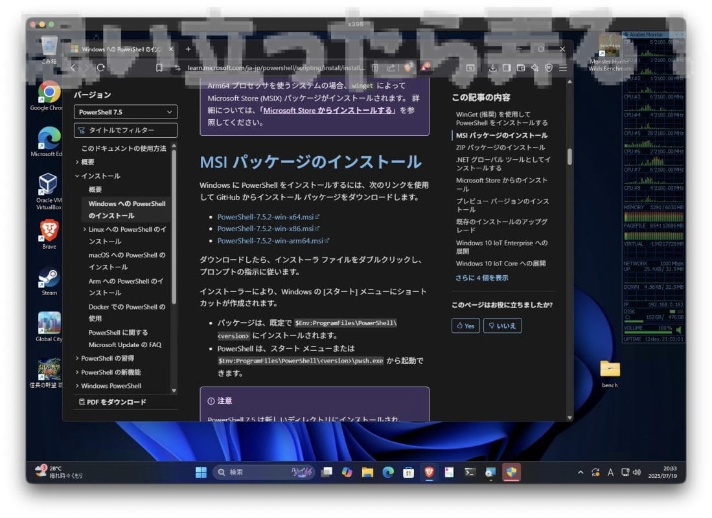Open the Brave hamburger menu
This screenshot has height=518, width=712.
(563, 67)
